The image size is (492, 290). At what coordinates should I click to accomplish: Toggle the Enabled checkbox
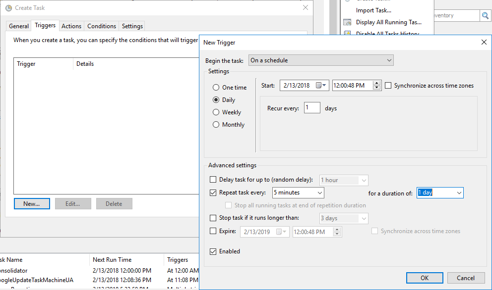point(213,251)
